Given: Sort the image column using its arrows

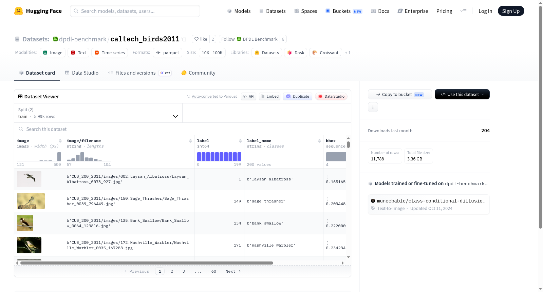Looking at the screenshot, I should [60, 141].
